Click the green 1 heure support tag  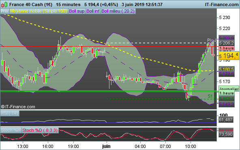[x=227, y=93]
